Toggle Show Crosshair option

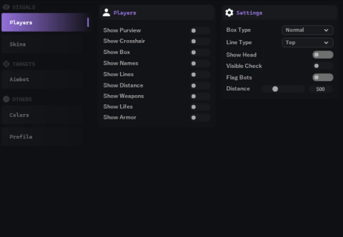tap(200, 41)
